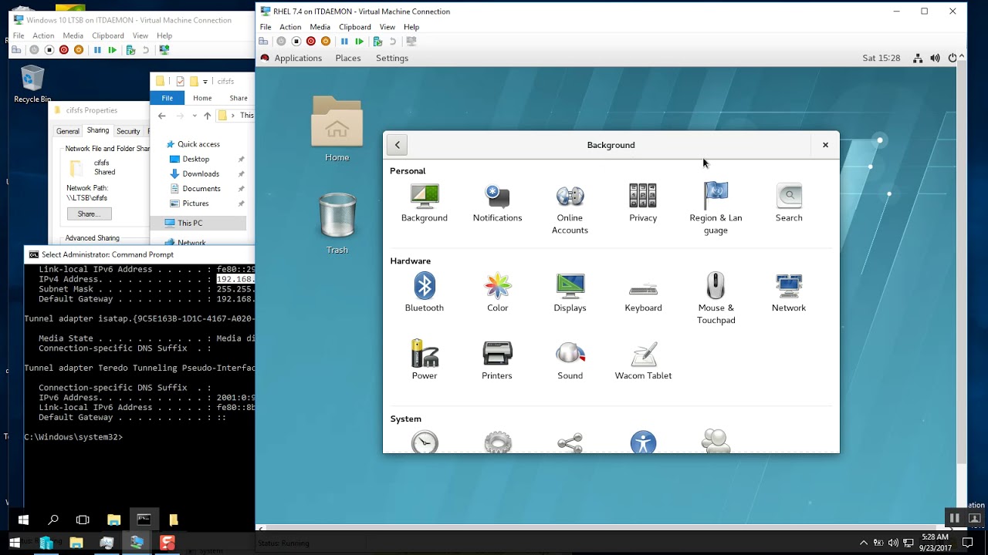
Task: Click the GNOME network status icon
Action: [x=918, y=58]
